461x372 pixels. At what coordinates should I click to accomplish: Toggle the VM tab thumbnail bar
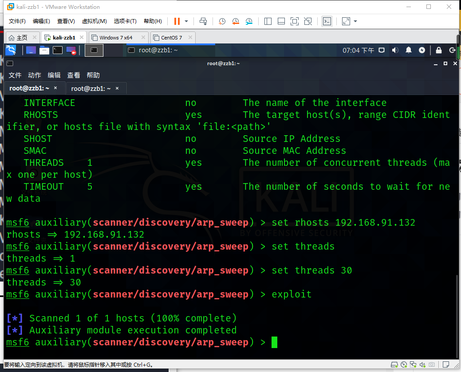tap(281, 21)
